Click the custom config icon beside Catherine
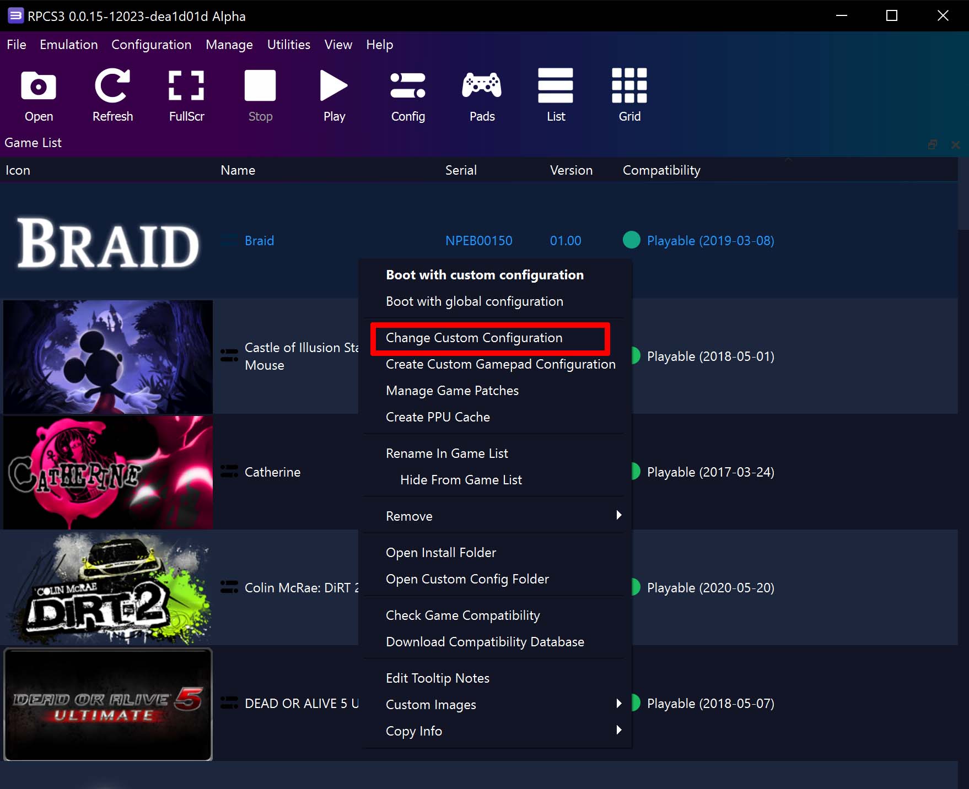The image size is (969, 789). pyautogui.click(x=229, y=472)
